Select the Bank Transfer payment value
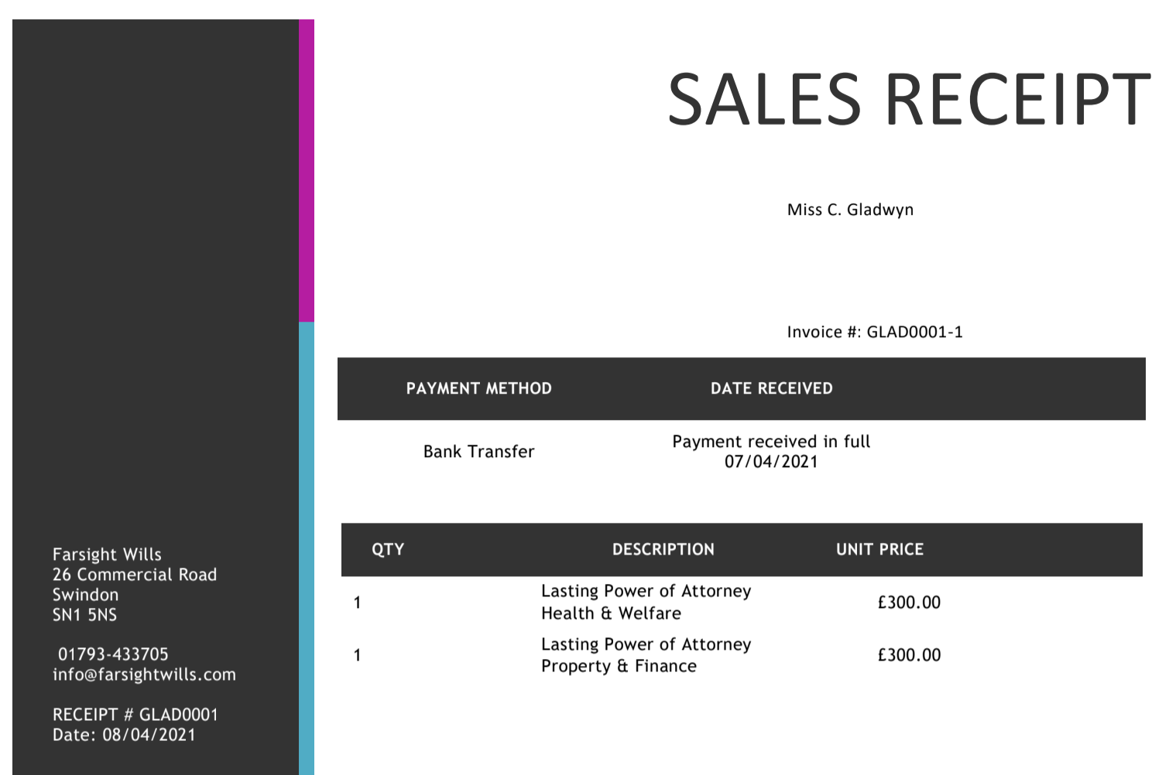 click(x=478, y=452)
